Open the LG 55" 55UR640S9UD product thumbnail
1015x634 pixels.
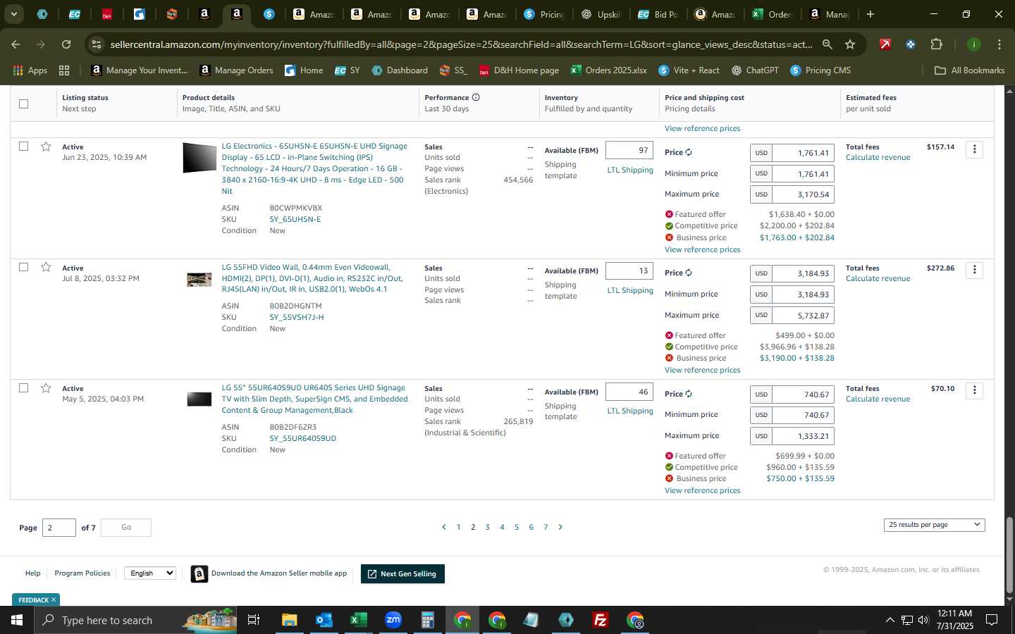199,399
